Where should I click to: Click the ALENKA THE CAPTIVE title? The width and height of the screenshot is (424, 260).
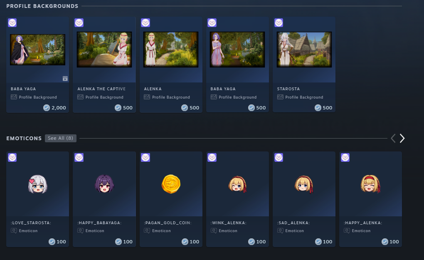pos(101,89)
